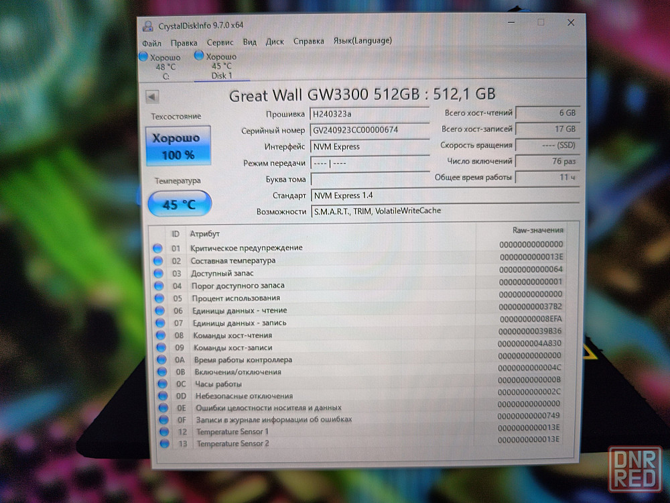
Task: Open the Справка menu
Action: (x=308, y=41)
